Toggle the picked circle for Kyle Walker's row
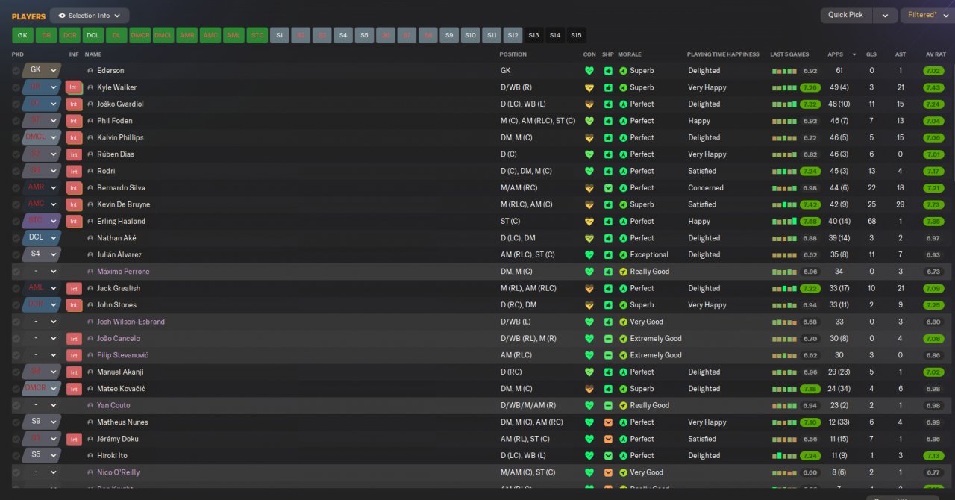 click(16, 87)
